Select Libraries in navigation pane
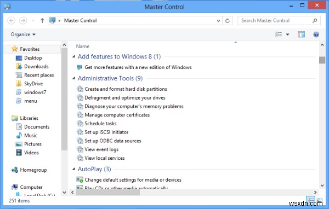The width and height of the screenshot is (329, 209). (29, 118)
